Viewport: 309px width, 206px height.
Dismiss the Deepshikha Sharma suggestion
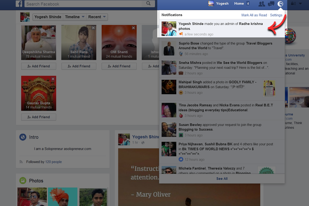pyautogui.click(x=53, y=28)
